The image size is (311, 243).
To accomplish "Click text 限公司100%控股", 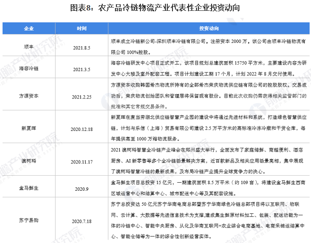I will [130, 52].
